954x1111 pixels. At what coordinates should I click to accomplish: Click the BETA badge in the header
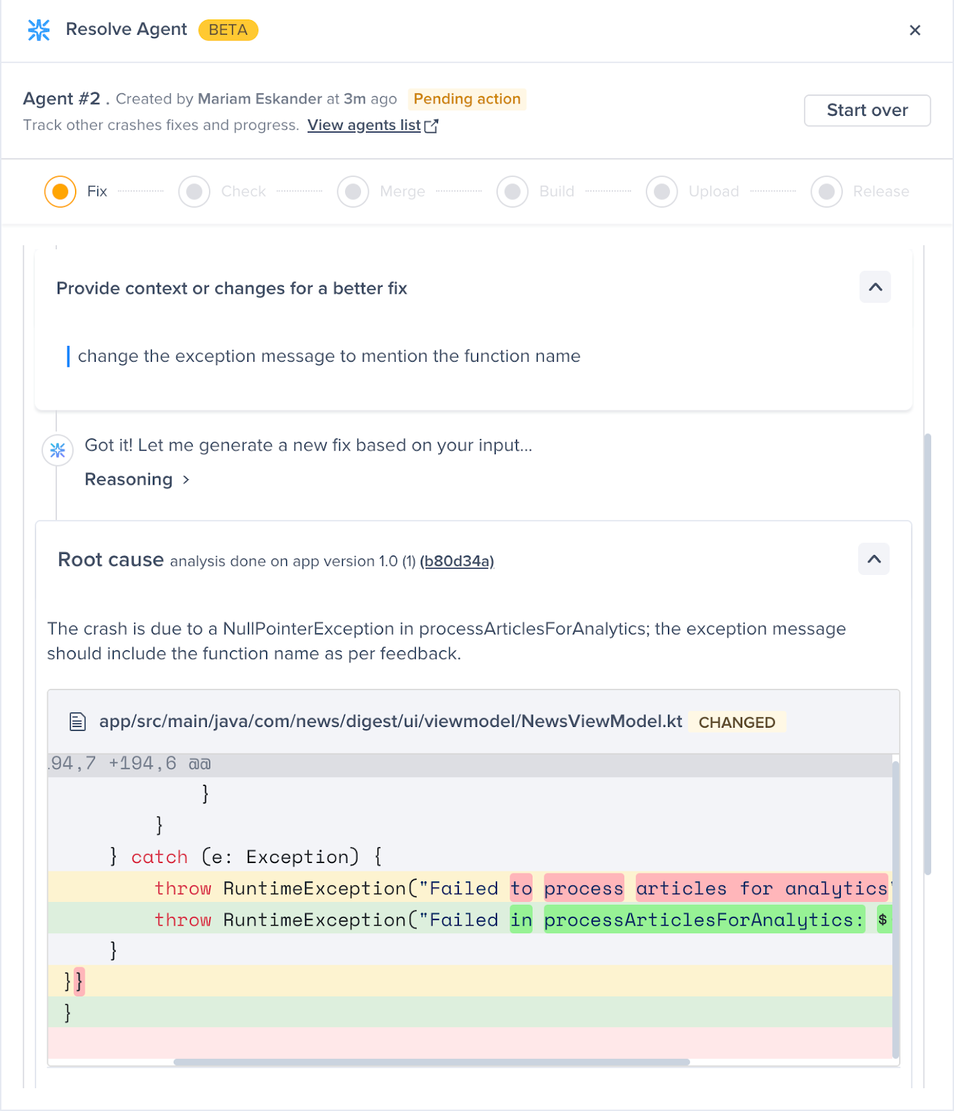[x=228, y=30]
